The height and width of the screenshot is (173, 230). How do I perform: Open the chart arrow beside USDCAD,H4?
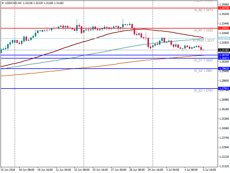3,3
